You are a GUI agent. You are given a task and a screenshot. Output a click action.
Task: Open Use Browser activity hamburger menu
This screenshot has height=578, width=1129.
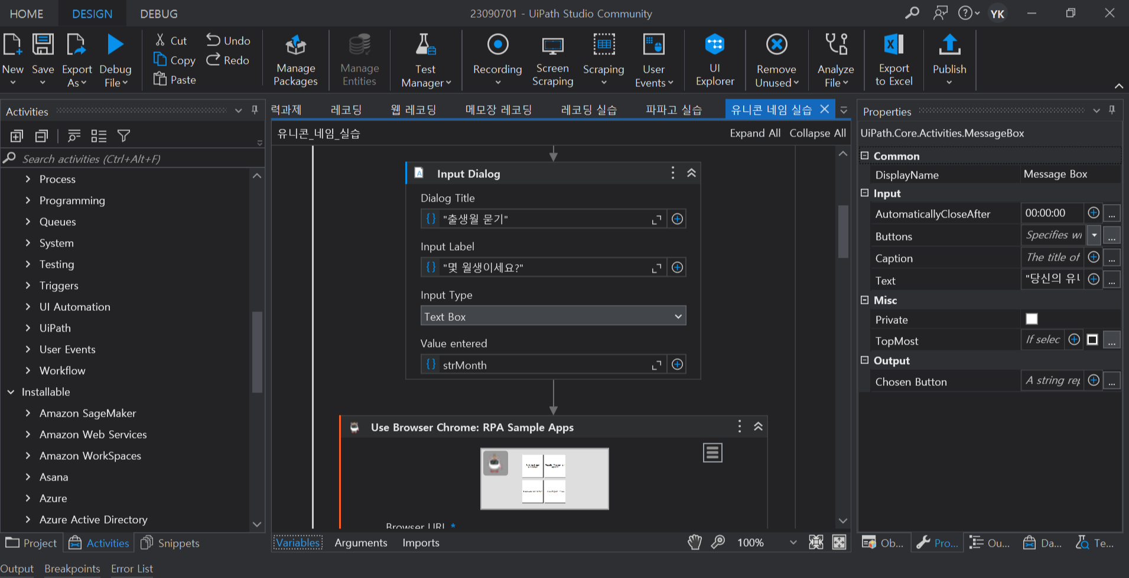click(x=712, y=453)
